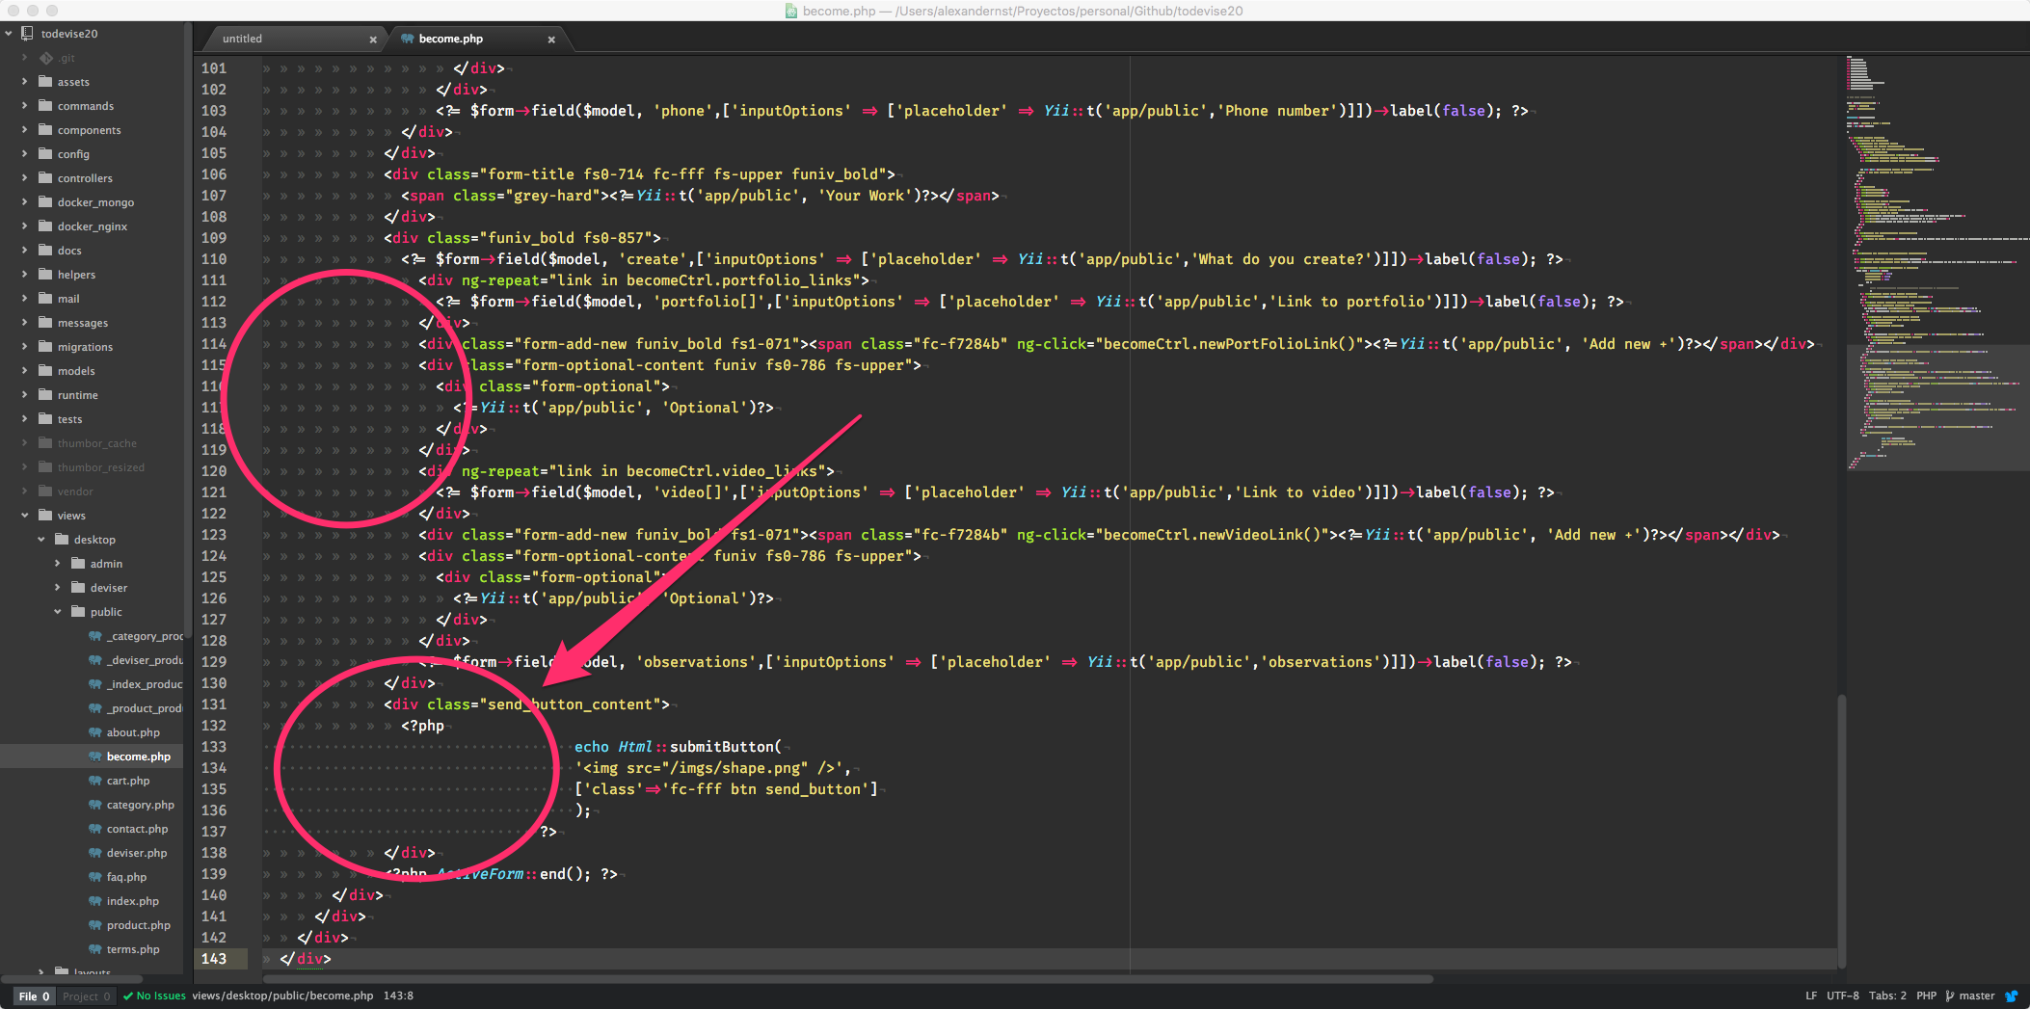This screenshot has width=2030, height=1009.
Task: Open the UTF-8 encoding selector
Action: click(1843, 996)
